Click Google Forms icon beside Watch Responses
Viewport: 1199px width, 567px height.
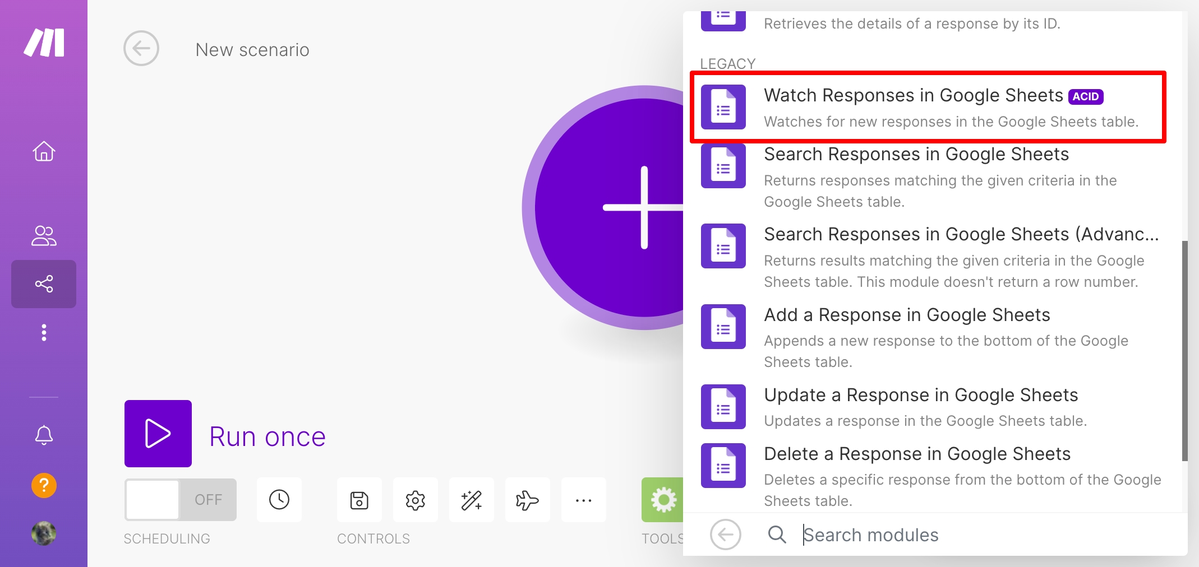pos(723,107)
